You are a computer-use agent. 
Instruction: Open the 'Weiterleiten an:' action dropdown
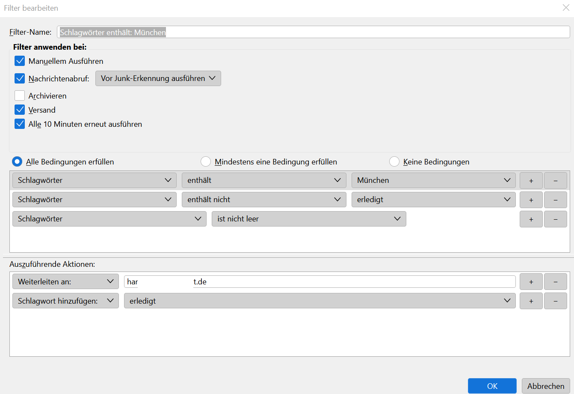[x=65, y=281]
